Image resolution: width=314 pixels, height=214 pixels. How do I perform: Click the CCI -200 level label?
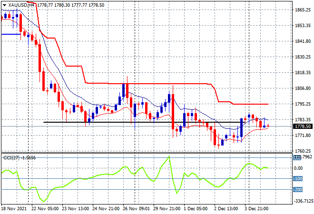coord(298,189)
